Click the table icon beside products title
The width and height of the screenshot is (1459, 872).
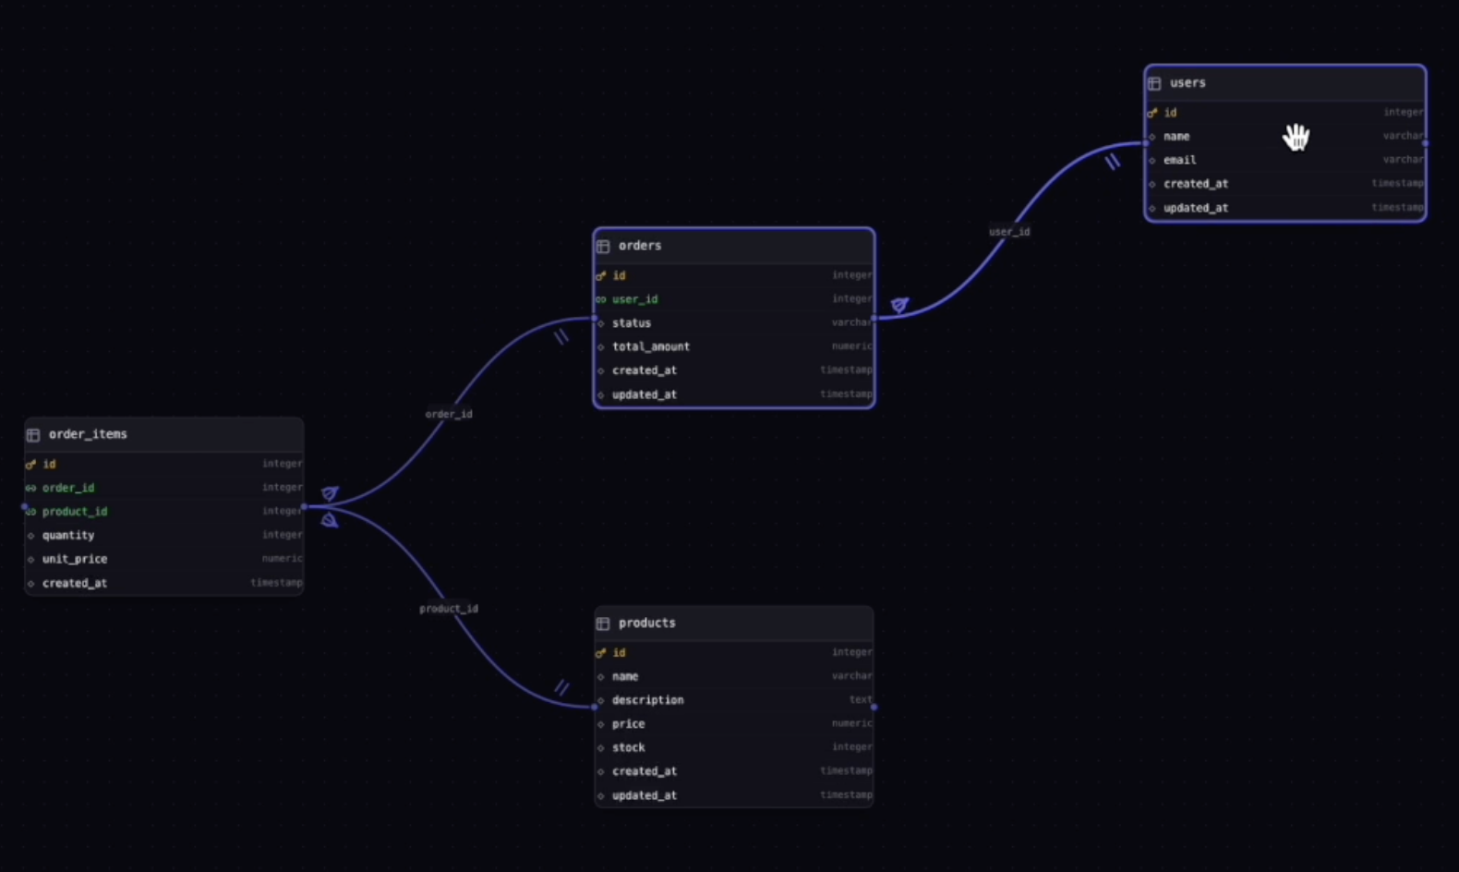tap(603, 624)
